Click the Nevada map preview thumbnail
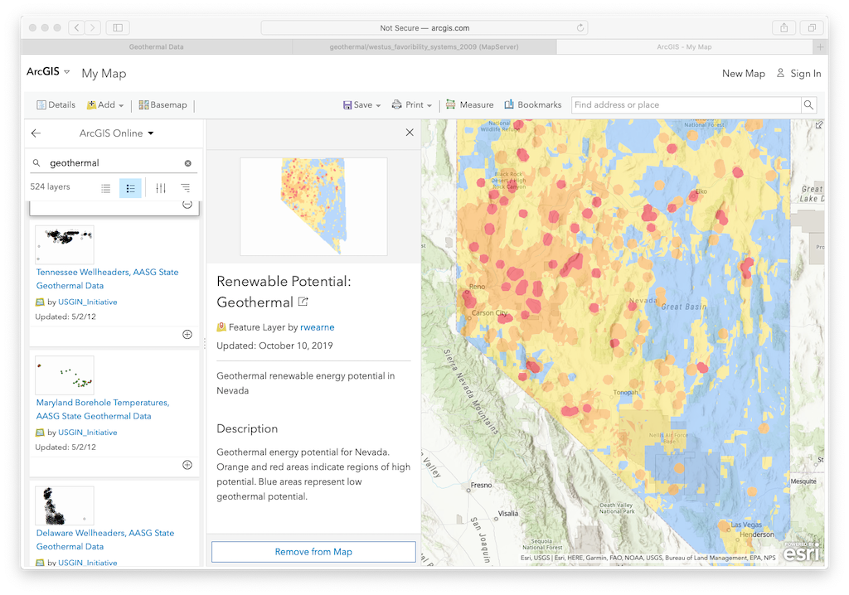The image size is (849, 595). click(313, 206)
